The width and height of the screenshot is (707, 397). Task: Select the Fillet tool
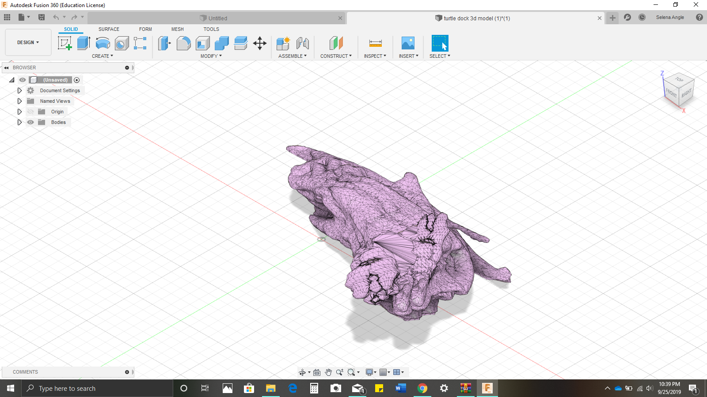point(183,43)
